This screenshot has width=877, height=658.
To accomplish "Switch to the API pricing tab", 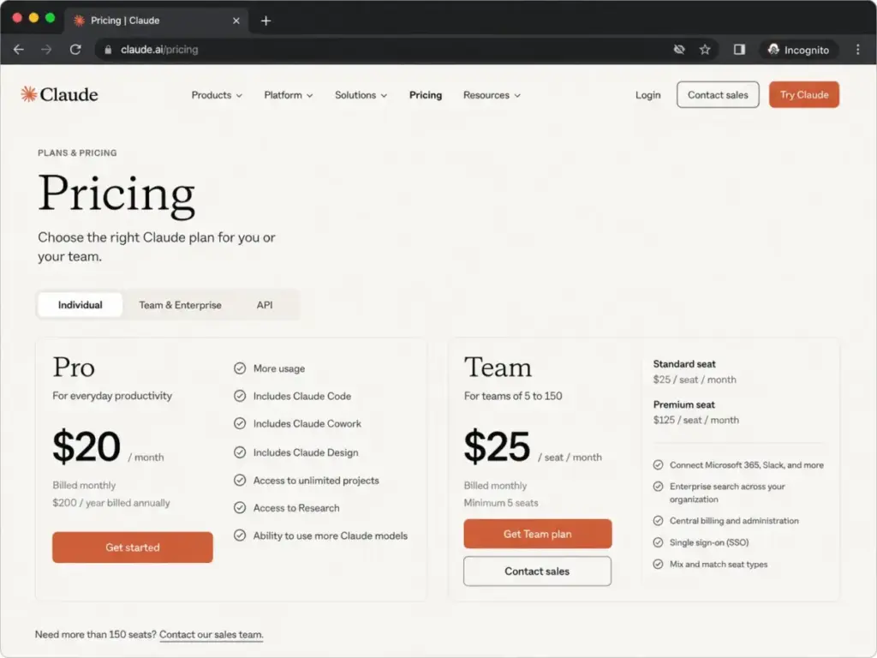I will tap(265, 305).
